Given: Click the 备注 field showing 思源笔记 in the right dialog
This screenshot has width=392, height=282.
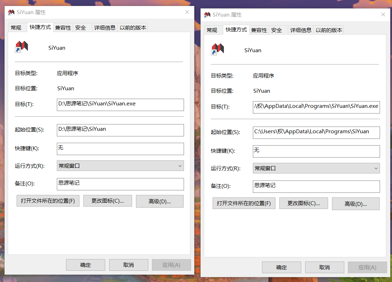Looking at the screenshot, I should (x=316, y=186).
